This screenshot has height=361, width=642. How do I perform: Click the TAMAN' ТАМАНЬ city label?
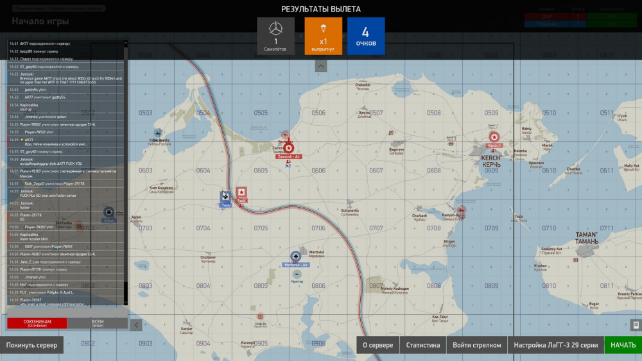pos(587,238)
